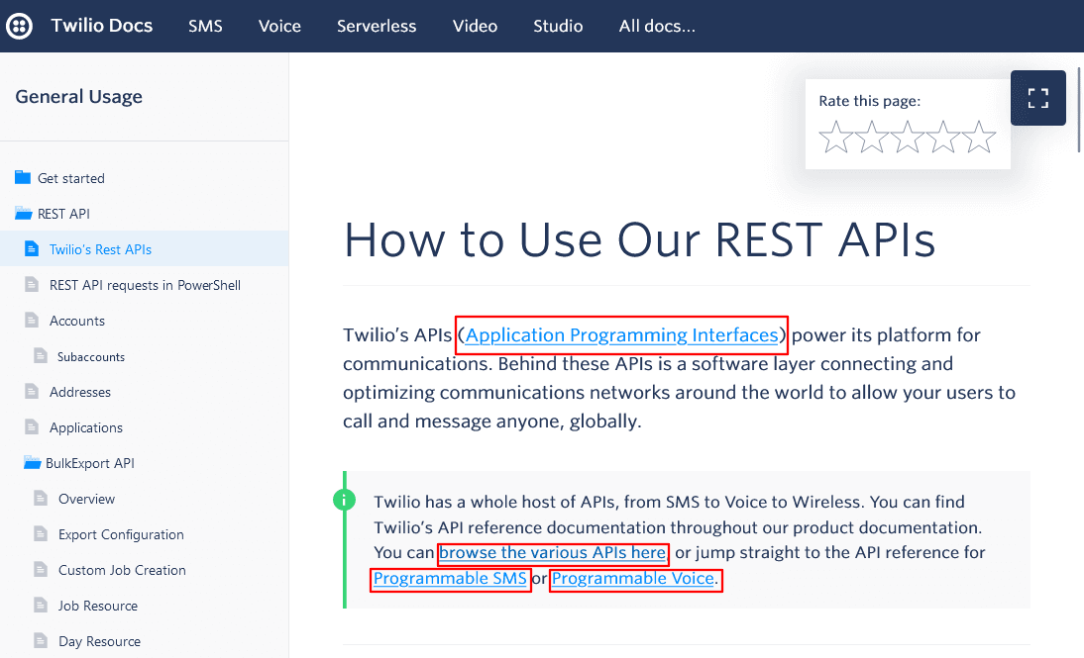Click the third rating star
Viewport: 1084px width, 658px height.
click(908, 138)
